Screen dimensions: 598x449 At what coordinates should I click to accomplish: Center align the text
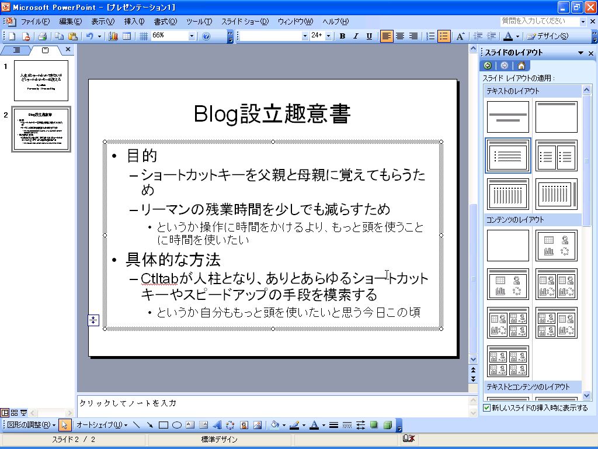pos(400,36)
